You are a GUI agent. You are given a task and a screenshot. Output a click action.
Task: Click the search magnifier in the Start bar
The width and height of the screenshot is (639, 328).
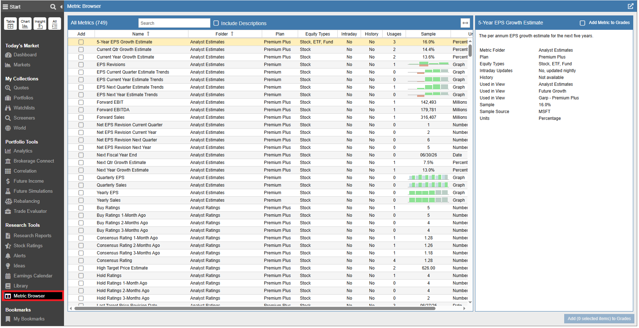(53, 6)
